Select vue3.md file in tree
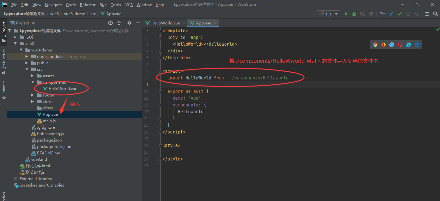The width and height of the screenshot is (440, 201). tap(39, 159)
